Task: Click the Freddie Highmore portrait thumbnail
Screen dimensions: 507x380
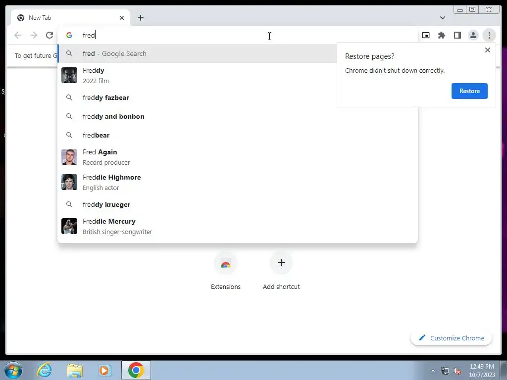Action: coord(69,182)
